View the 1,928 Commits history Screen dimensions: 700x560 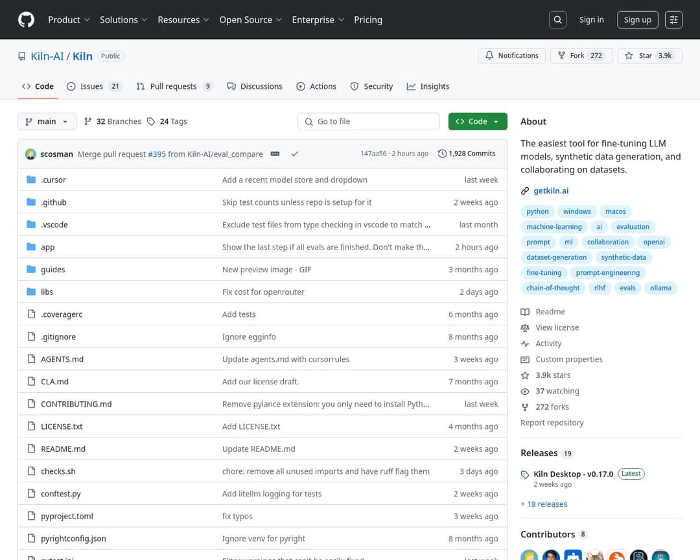(467, 154)
